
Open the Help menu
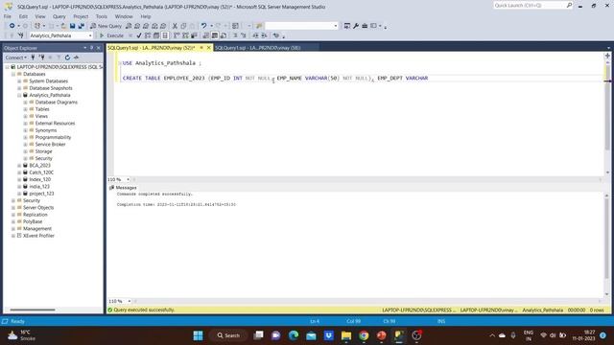pyautogui.click(x=146, y=16)
